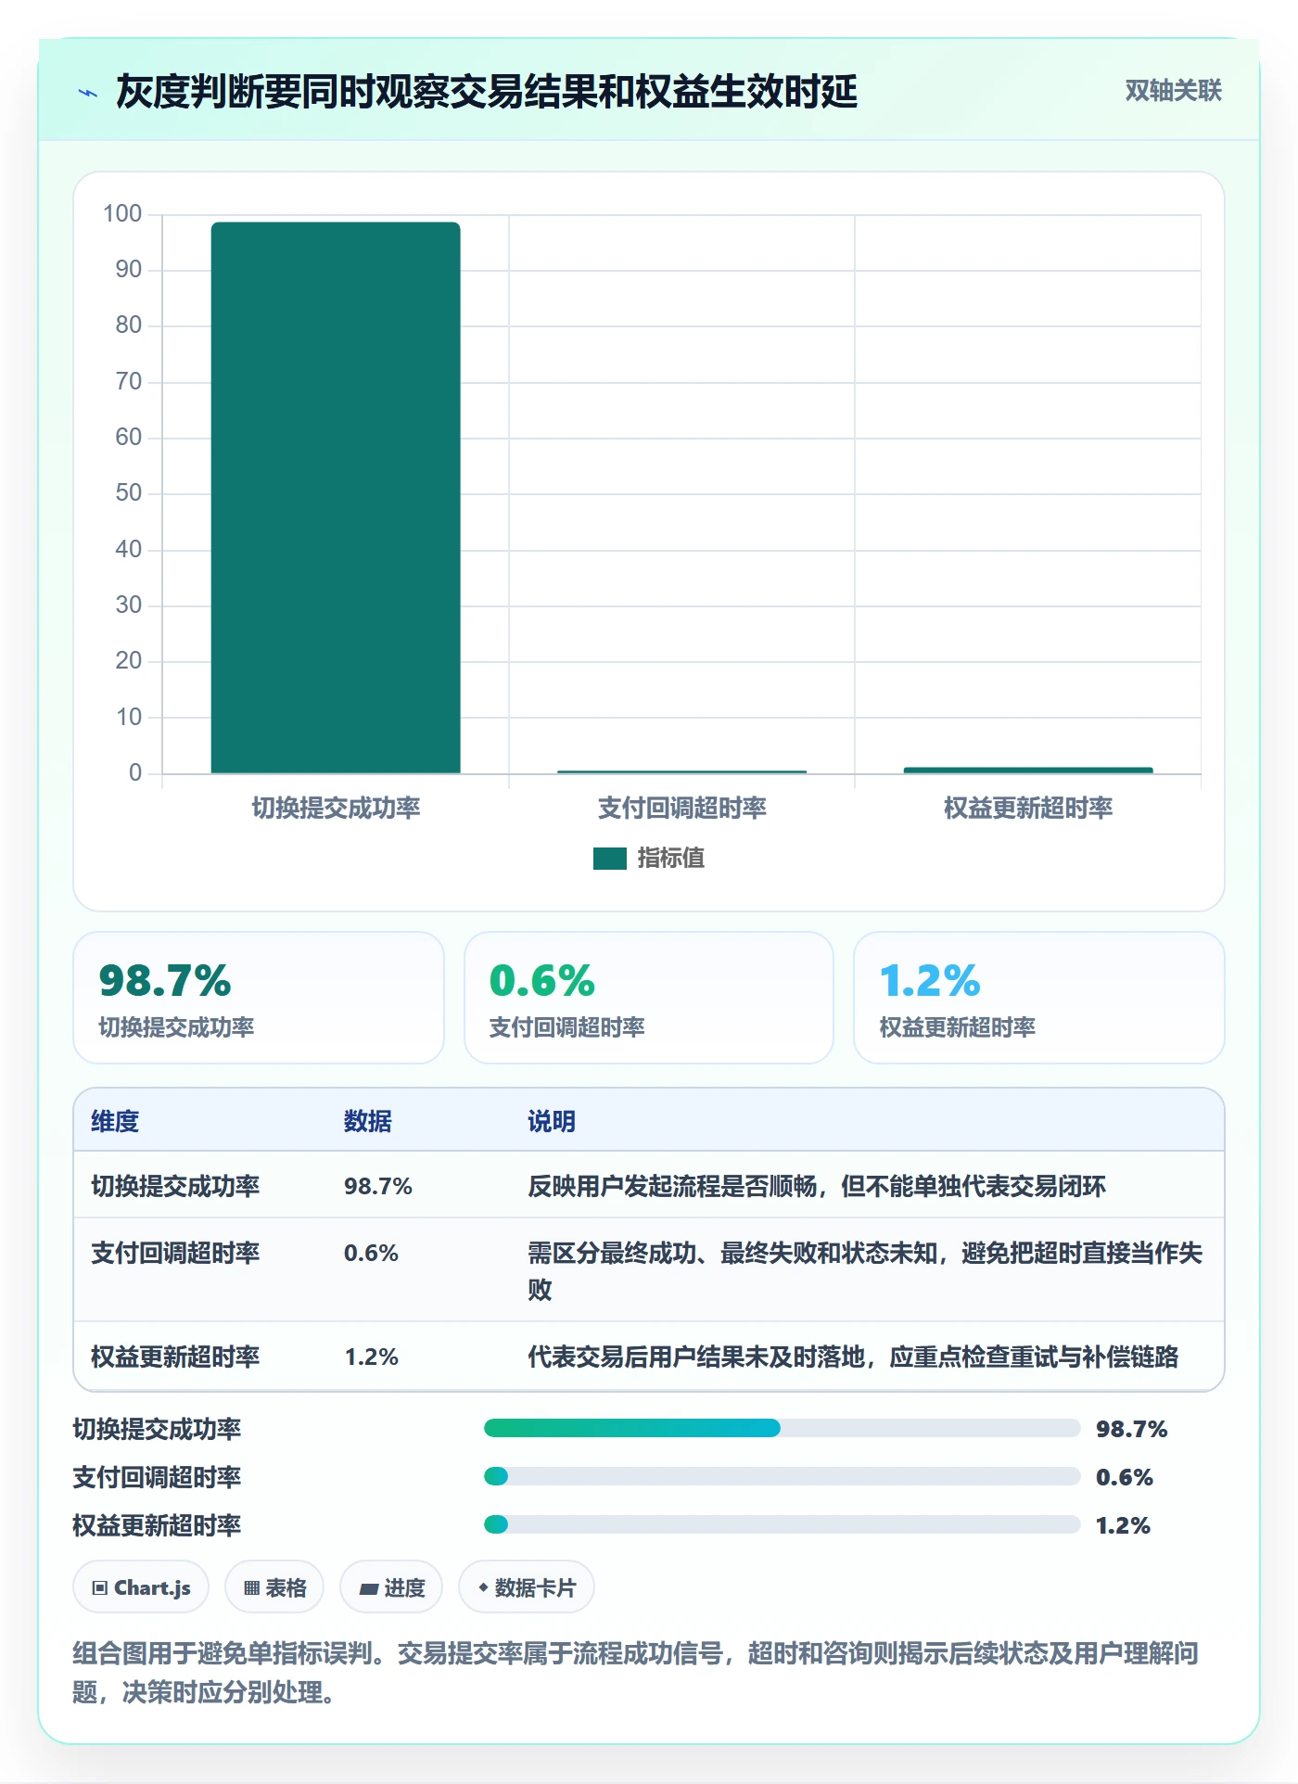
Task: Click the chart title 灰度判断要同时观察交易结果和权益生效时延
Action: tap(487, 92)
